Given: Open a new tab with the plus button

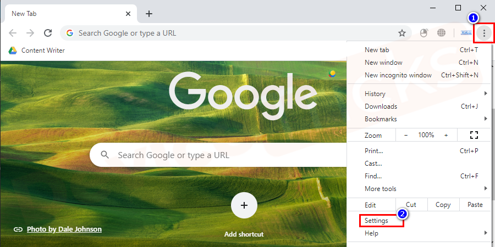Looking at the screenshot, I should [x=148, y=14].
